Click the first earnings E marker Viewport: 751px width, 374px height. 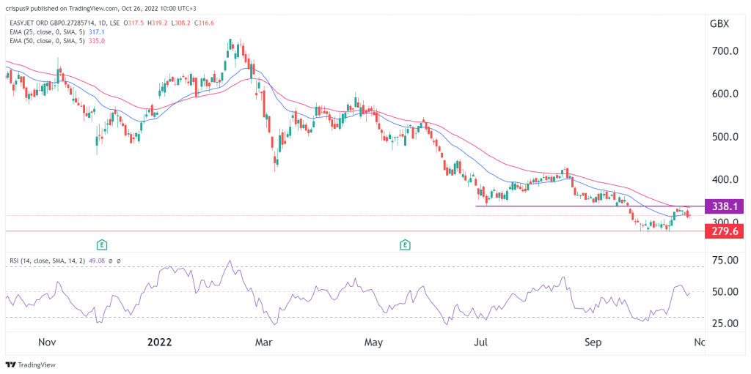[x=101, y=245]
